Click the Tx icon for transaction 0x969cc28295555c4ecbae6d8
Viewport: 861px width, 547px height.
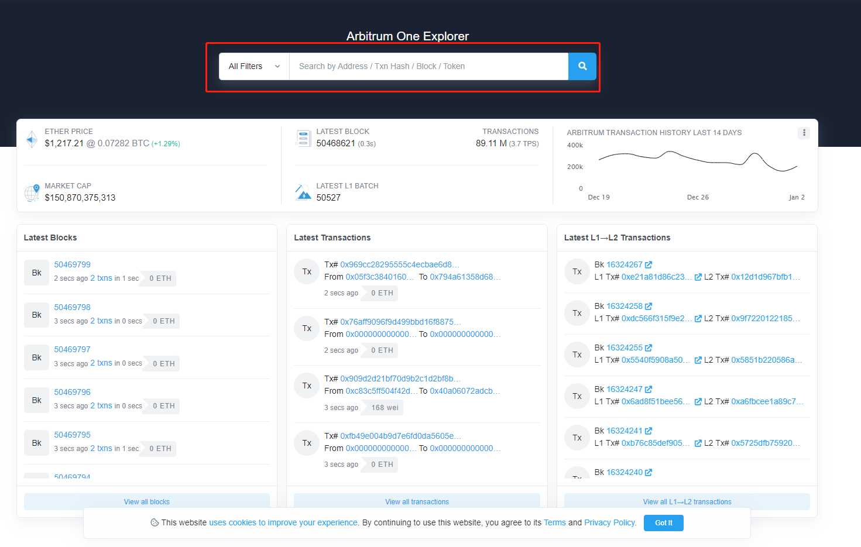coord(307,271)
